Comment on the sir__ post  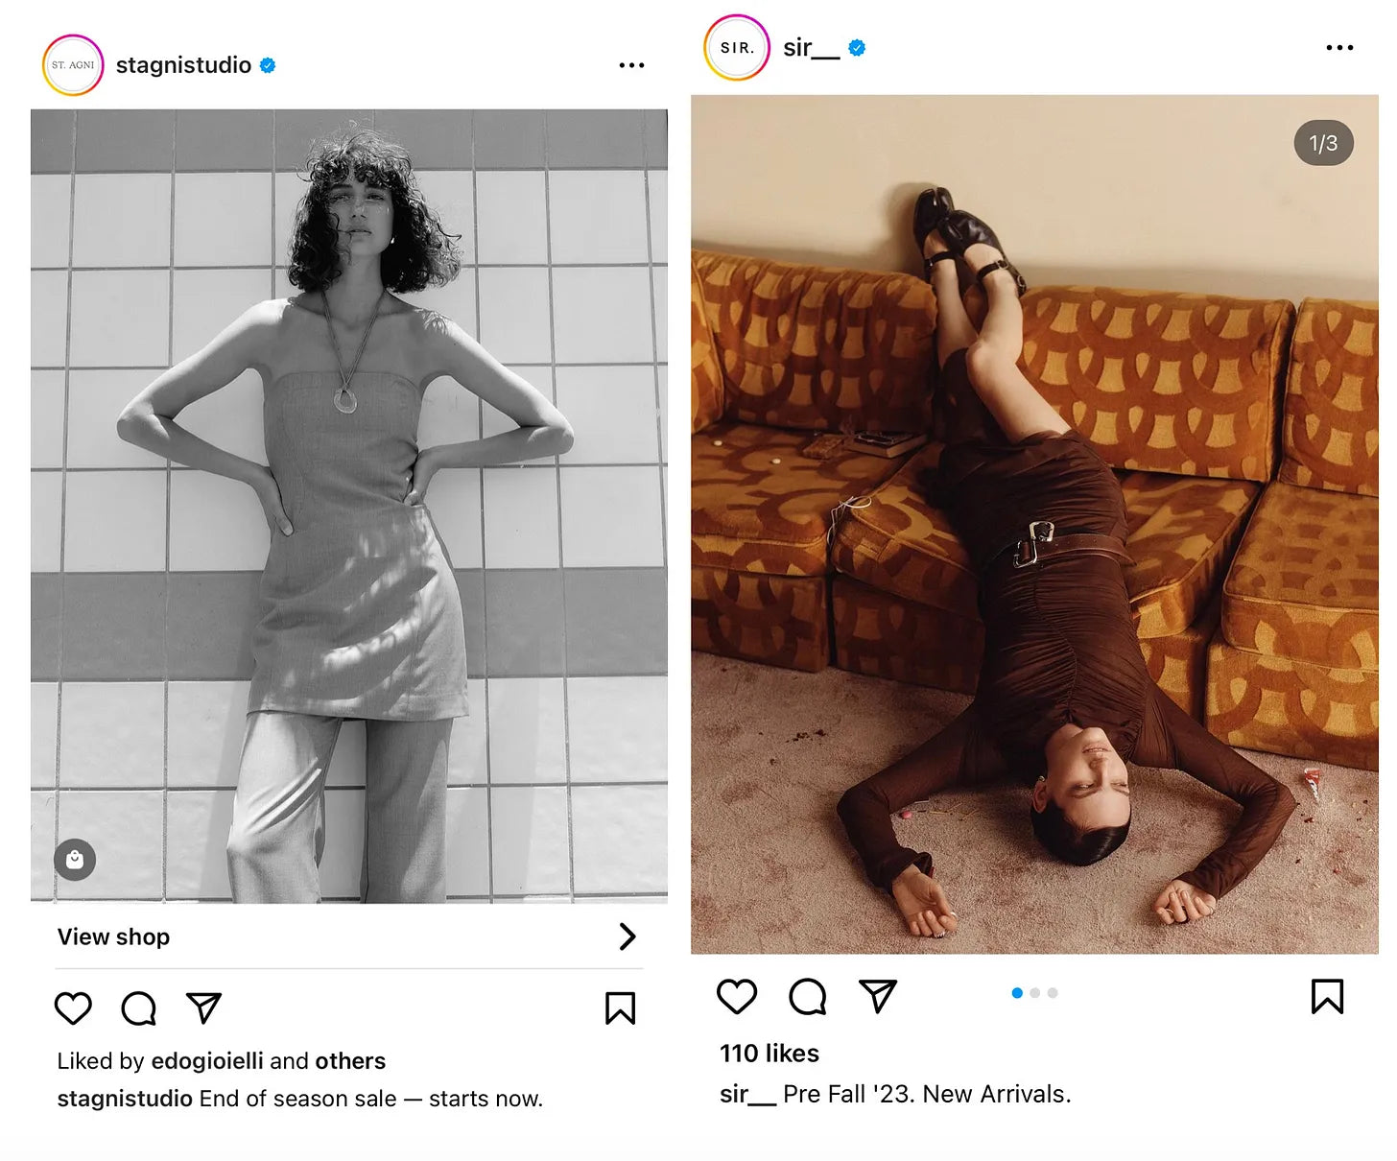(807, 997)
